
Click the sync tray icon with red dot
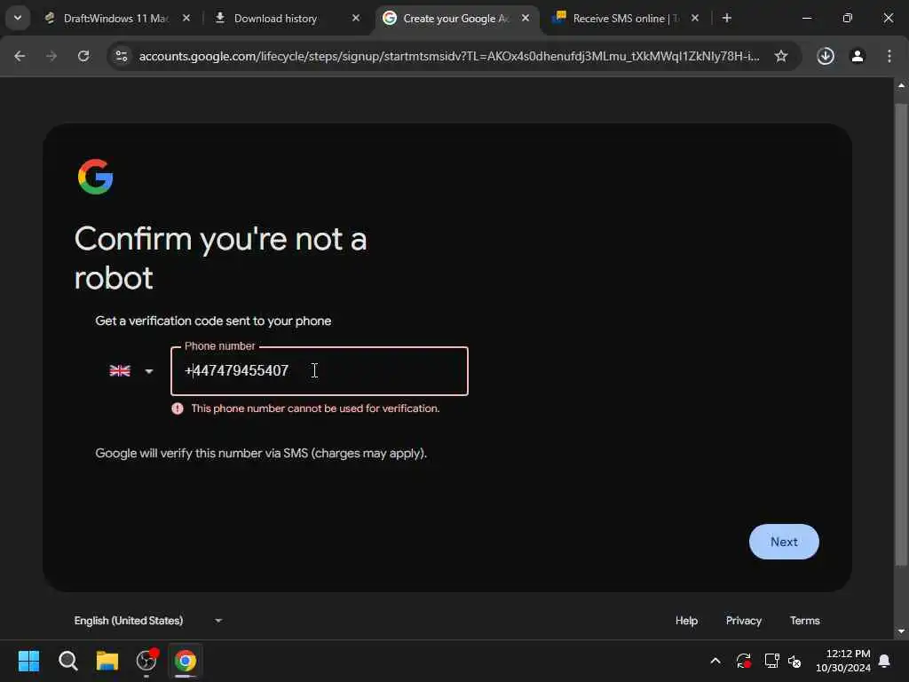tap(744, 661)
